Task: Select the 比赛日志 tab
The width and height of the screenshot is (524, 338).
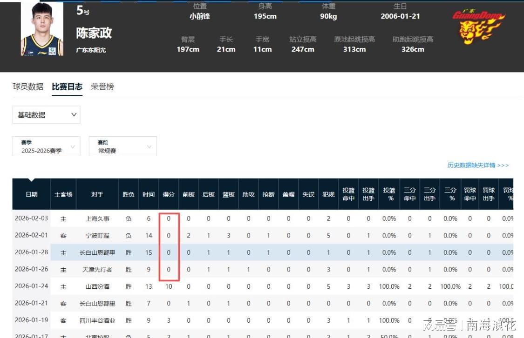Action: coord(67,86)
